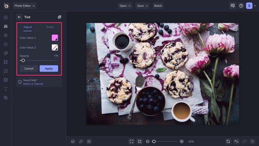
Task: Switch to the Erase tab
Action: (x=50, y=27)
